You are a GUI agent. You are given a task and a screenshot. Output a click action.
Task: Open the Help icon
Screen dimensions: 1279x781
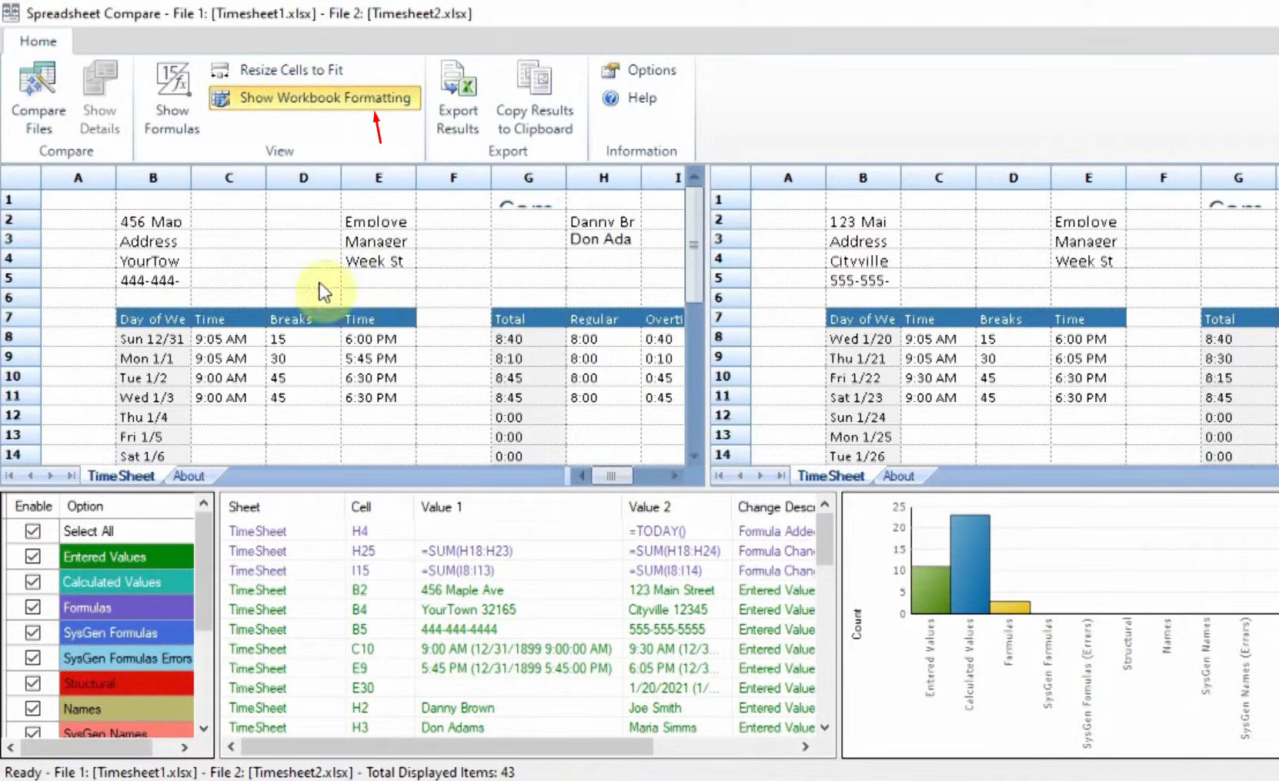[x=610, y=98]
